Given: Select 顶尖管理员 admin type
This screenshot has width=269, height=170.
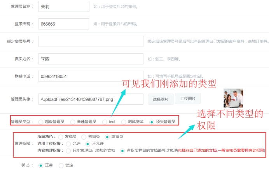Looking at the screenshot, I should 152,122.
